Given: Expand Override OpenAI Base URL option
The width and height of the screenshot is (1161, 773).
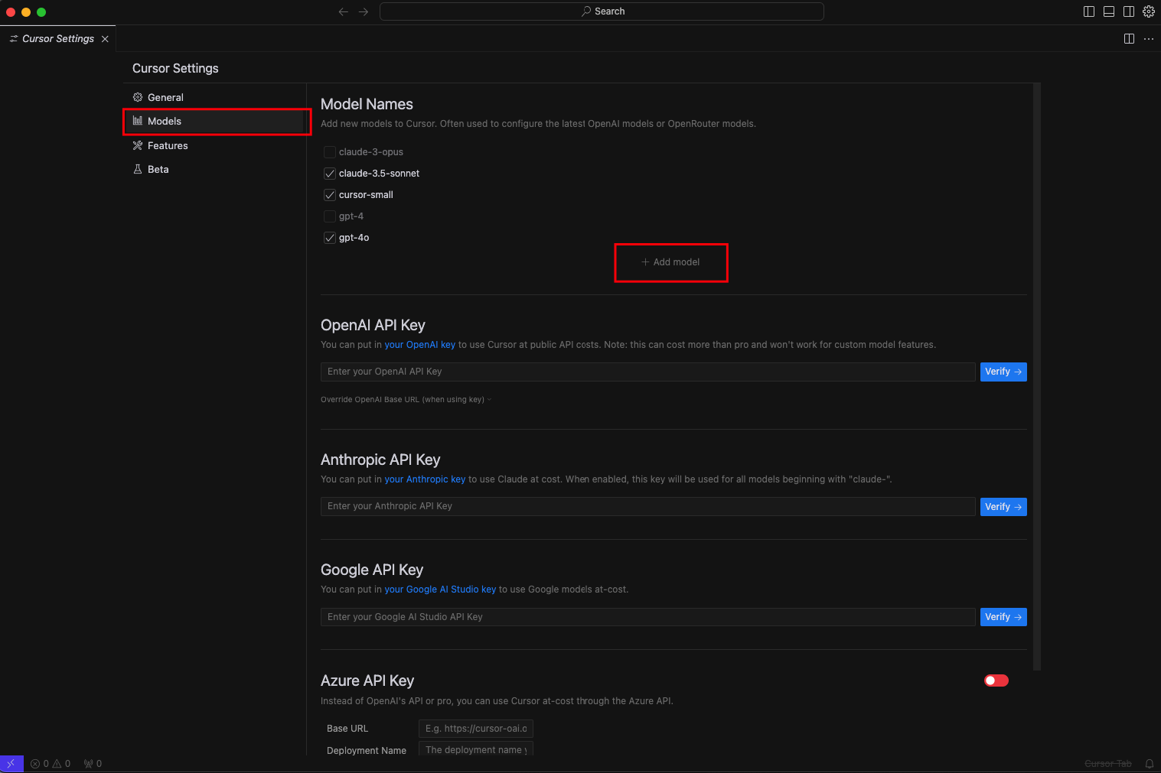Looking at the screenshot, I should [406, 399].
